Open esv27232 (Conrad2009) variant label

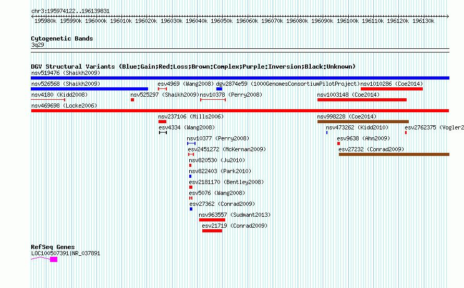coord(371,149)
